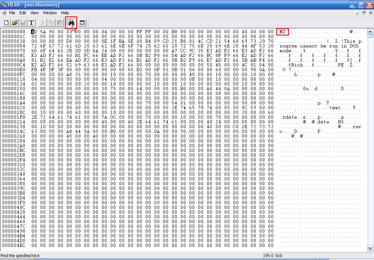Open the document system menu icon beside File

pos(4,13)
